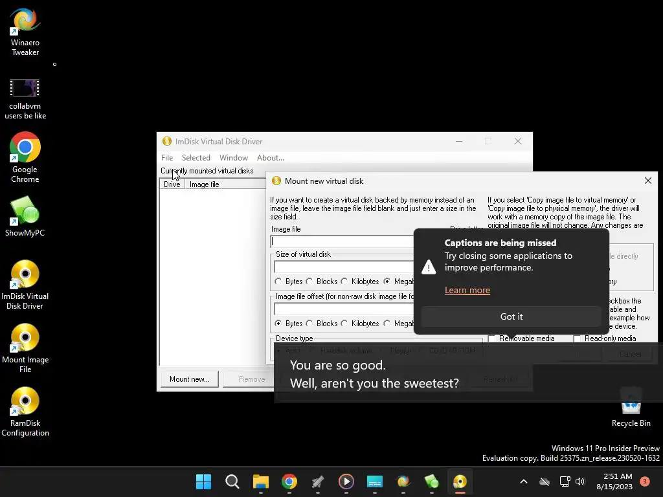
Task: Click the Mount new virtual disk title icon
Action: point(276,181)
